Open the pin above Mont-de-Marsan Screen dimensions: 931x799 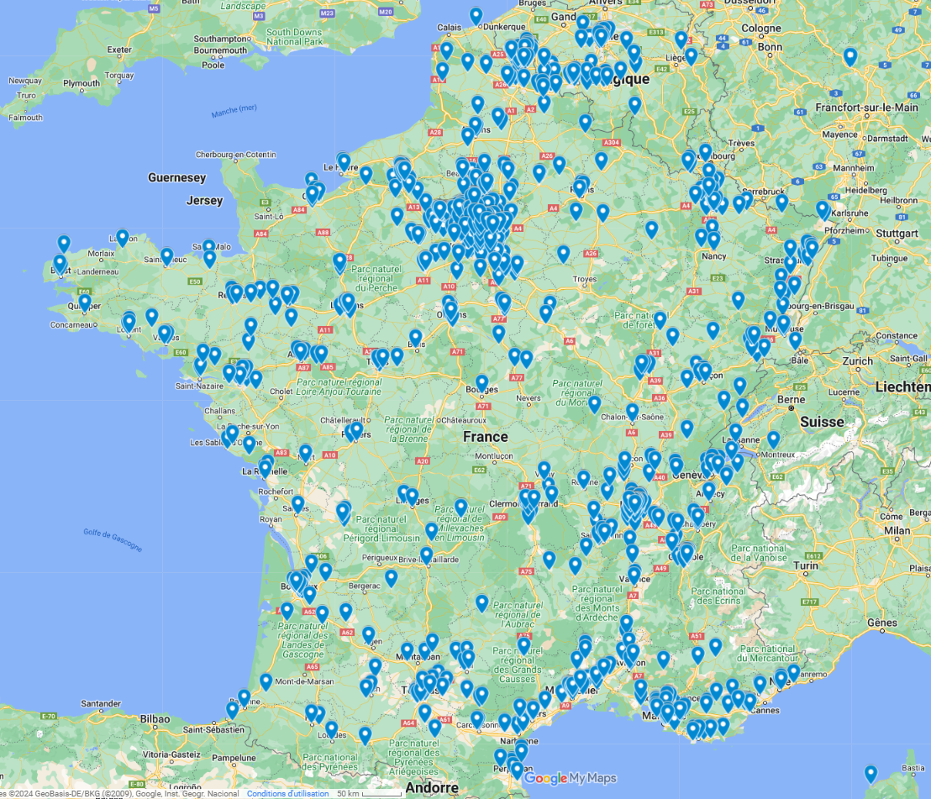[x=266, y=681]
